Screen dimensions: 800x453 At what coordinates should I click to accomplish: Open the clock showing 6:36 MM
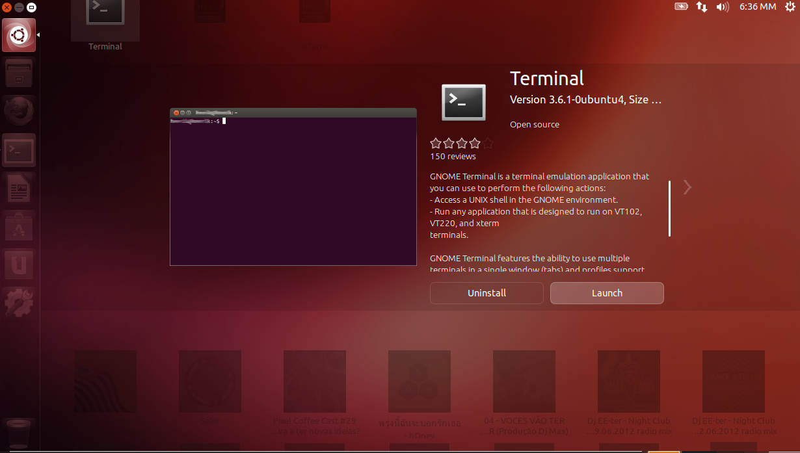(758, 6)
